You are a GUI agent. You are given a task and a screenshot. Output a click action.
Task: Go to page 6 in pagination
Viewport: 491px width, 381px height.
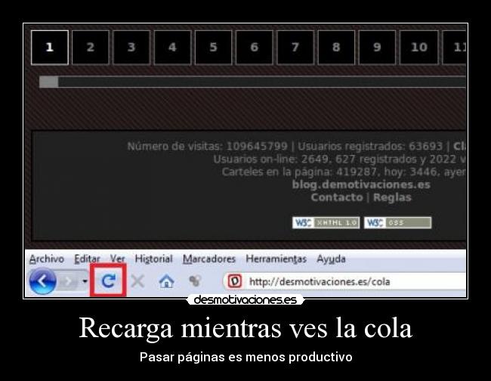pos(255,48)
